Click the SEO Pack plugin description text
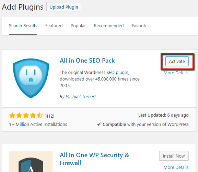Screen dimensions: 198x172 click(x=100, y=79)
